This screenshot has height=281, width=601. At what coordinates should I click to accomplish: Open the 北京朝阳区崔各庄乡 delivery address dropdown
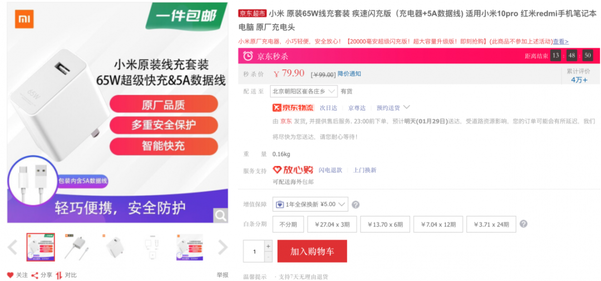[304, 92]
